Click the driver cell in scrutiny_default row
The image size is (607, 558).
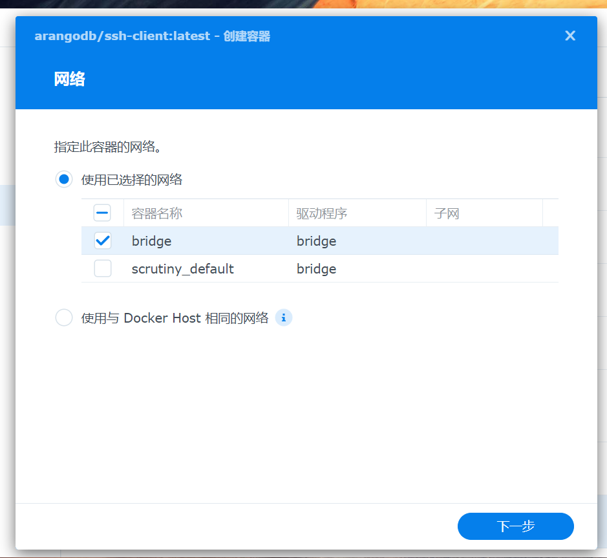(x=317, y=269)
